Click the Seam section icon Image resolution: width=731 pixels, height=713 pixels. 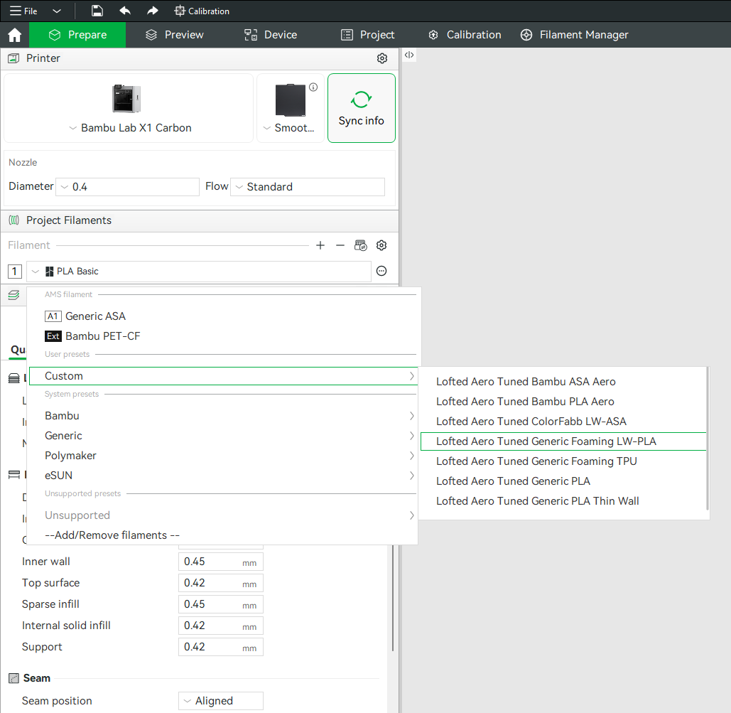click(x=14, y=678)
